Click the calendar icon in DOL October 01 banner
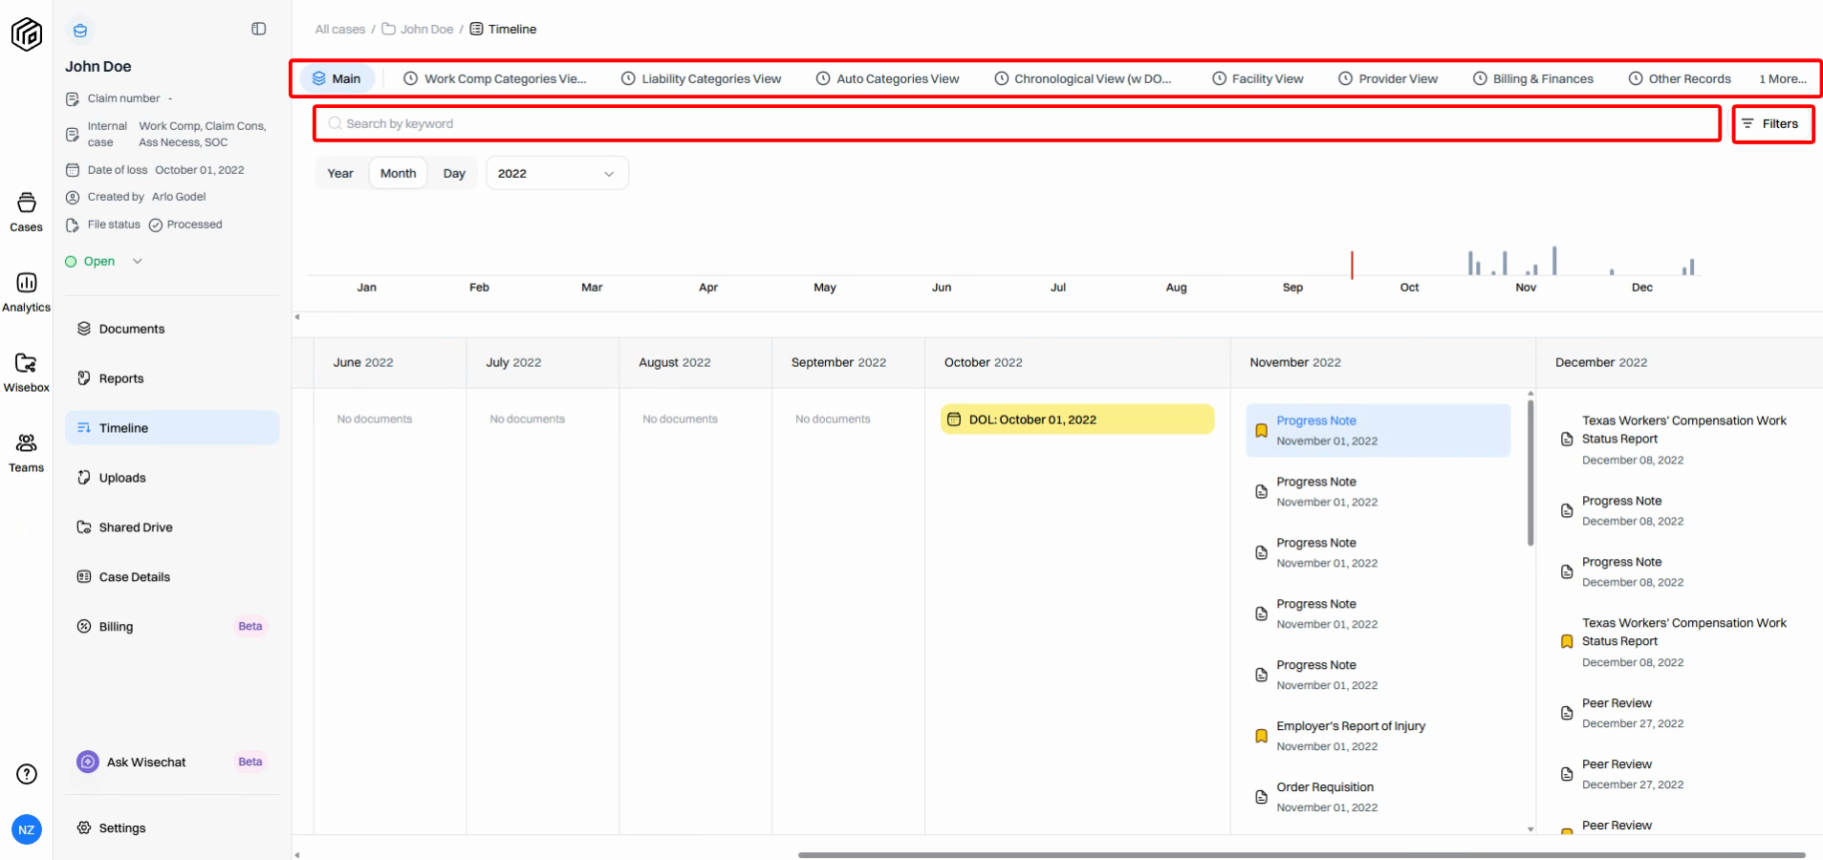Viewport: 1823px width, 860px height. 954,419
